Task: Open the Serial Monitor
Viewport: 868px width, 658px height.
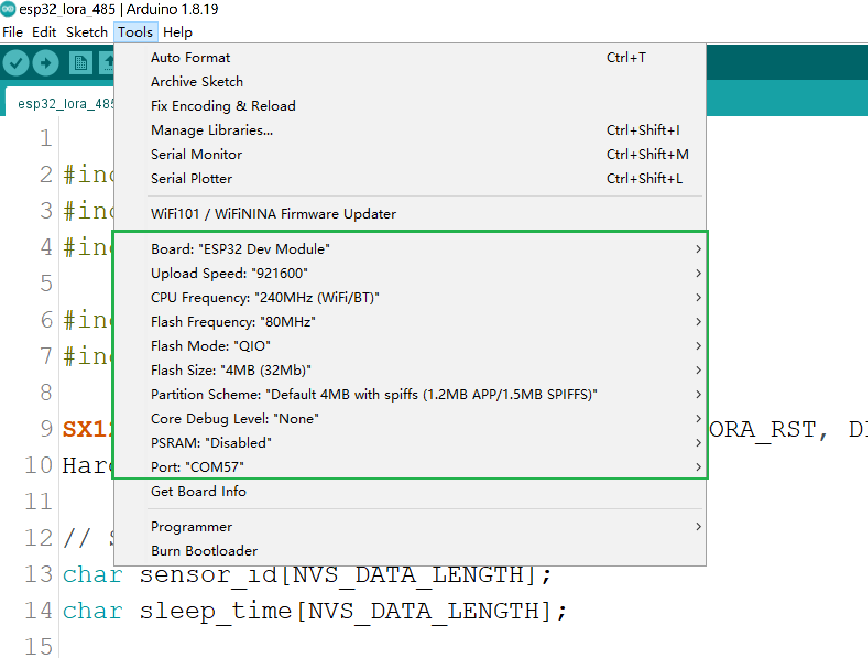Action: [x=410, y=154]
